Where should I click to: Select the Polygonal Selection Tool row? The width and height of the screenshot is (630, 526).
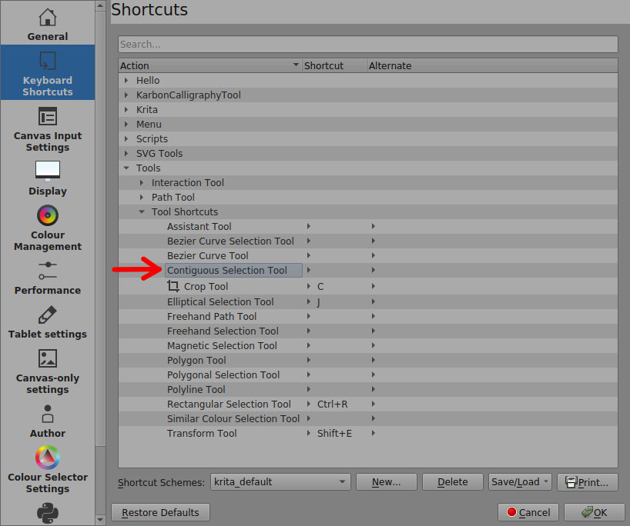tap(368, 375)
